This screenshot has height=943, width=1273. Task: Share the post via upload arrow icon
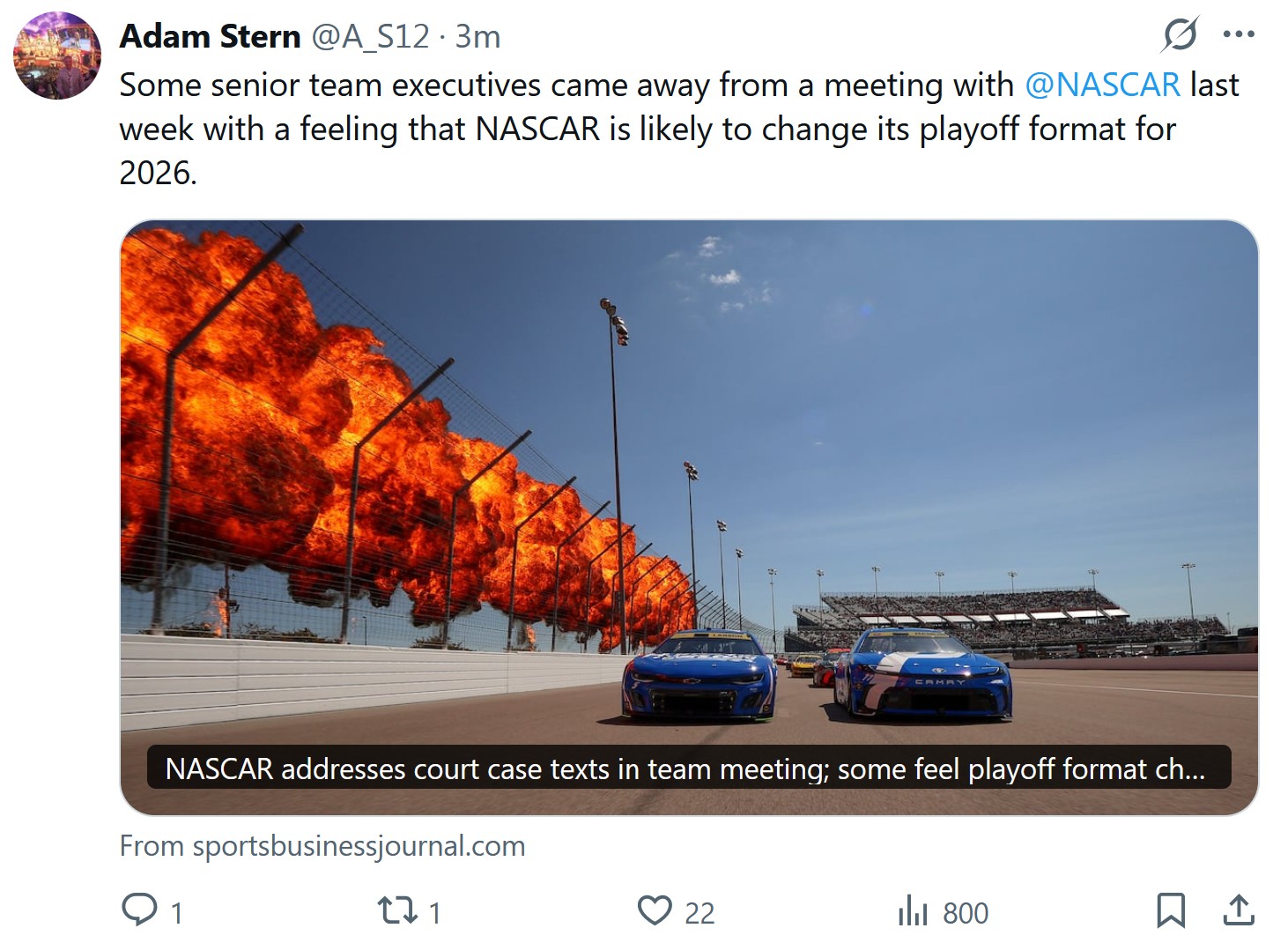click(1239, 910)
